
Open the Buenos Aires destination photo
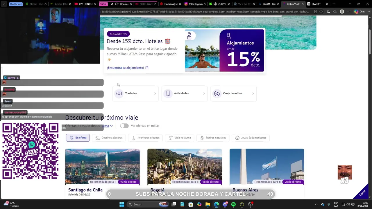pos(267,166)
